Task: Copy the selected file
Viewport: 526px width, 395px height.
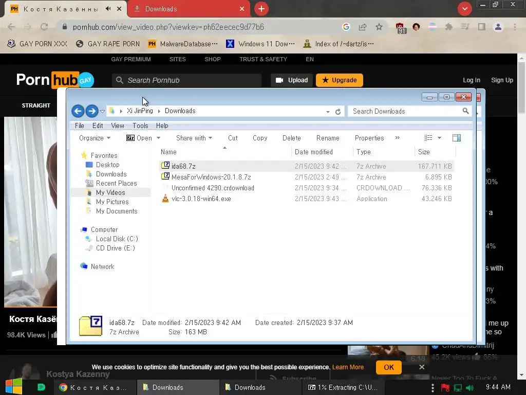Action: (x=260, y=138)
